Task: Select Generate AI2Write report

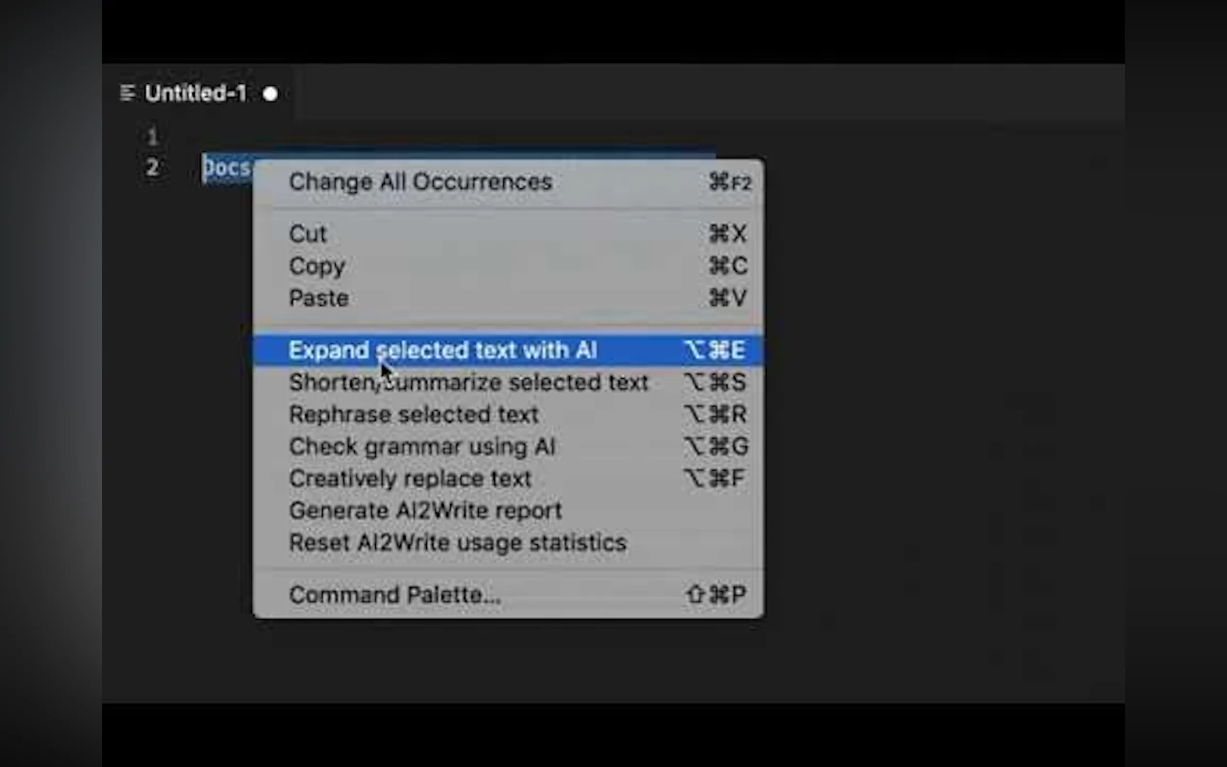Action: point(425,511)
